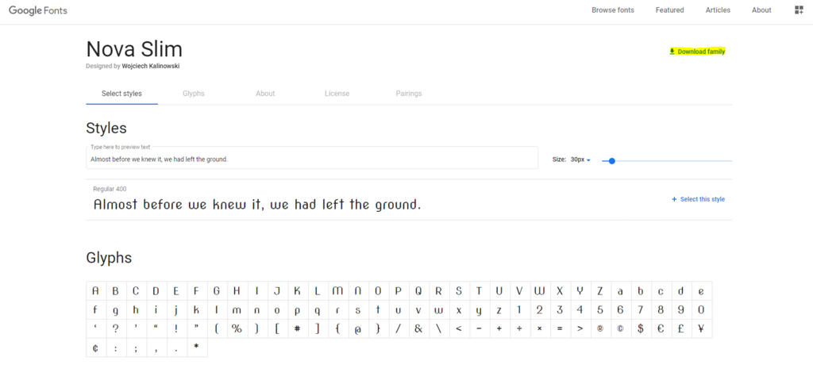Select the Regular 400 style
Image resolution: width=813 pixels, height=384 pixels.
click(x=698, y=199)
